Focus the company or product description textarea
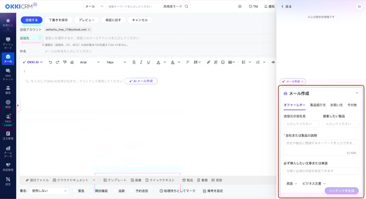366x199 pixels. 321,148
